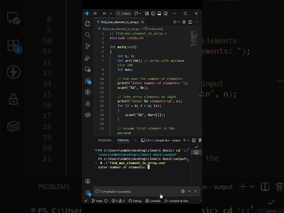
Task: Split the editor to the right
Action: point(190,22)
